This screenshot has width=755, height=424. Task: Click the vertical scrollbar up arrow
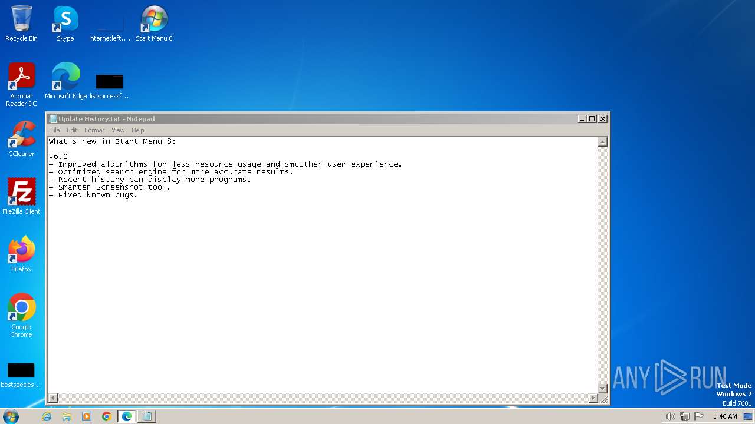point(603,142)
